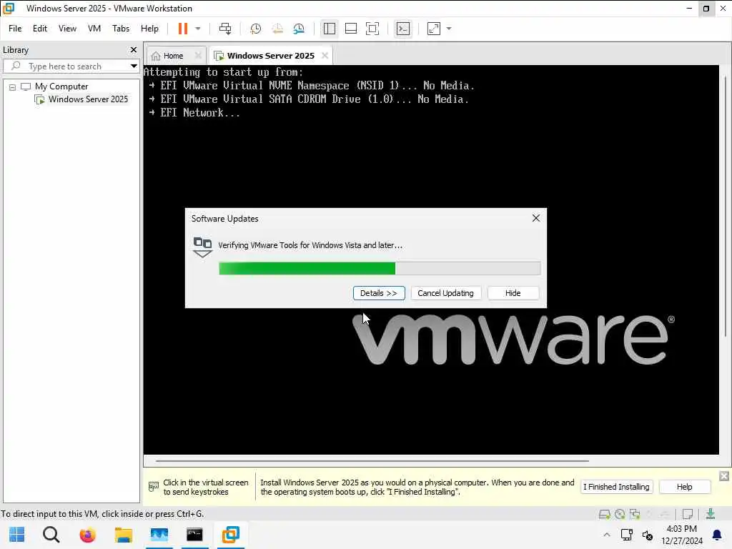Open the power options dropdown arrow beside pause
This screenshot has width=732, height=549.
(198, 29)
